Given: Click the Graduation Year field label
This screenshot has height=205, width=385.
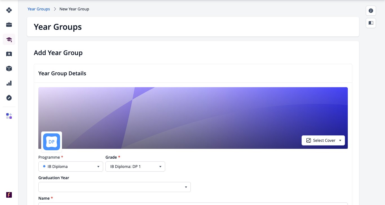Looking at the screenshot, I should [54, 178].
